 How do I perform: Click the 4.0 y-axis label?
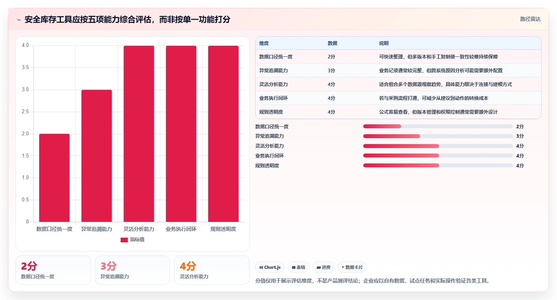coord(25,45)
